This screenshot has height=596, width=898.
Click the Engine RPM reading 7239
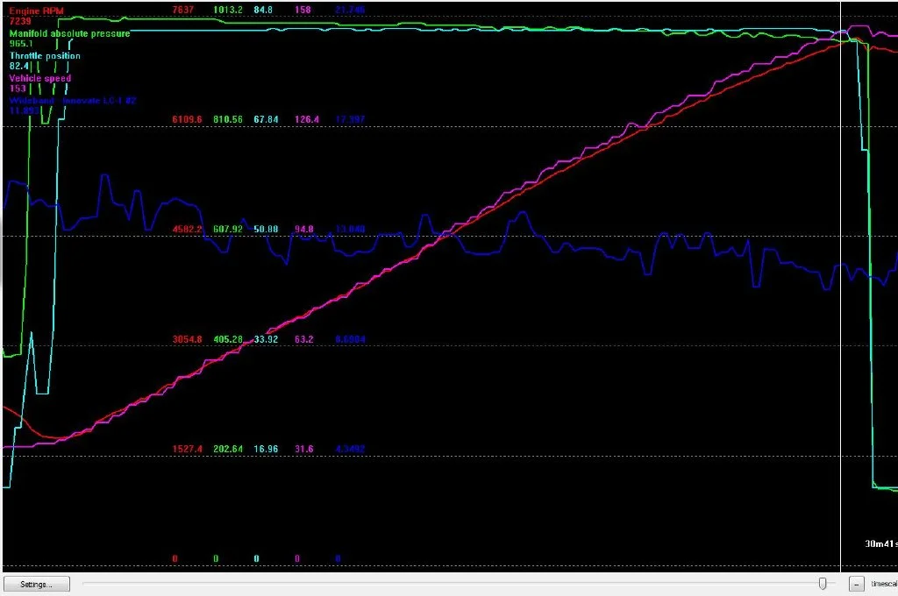pyautogui.click(x=20, y=21)
